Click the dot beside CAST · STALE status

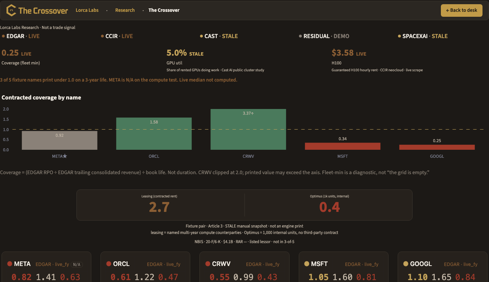201,36
